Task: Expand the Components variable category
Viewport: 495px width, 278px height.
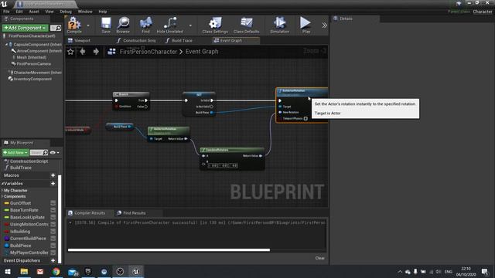Action: click(2, 196)
